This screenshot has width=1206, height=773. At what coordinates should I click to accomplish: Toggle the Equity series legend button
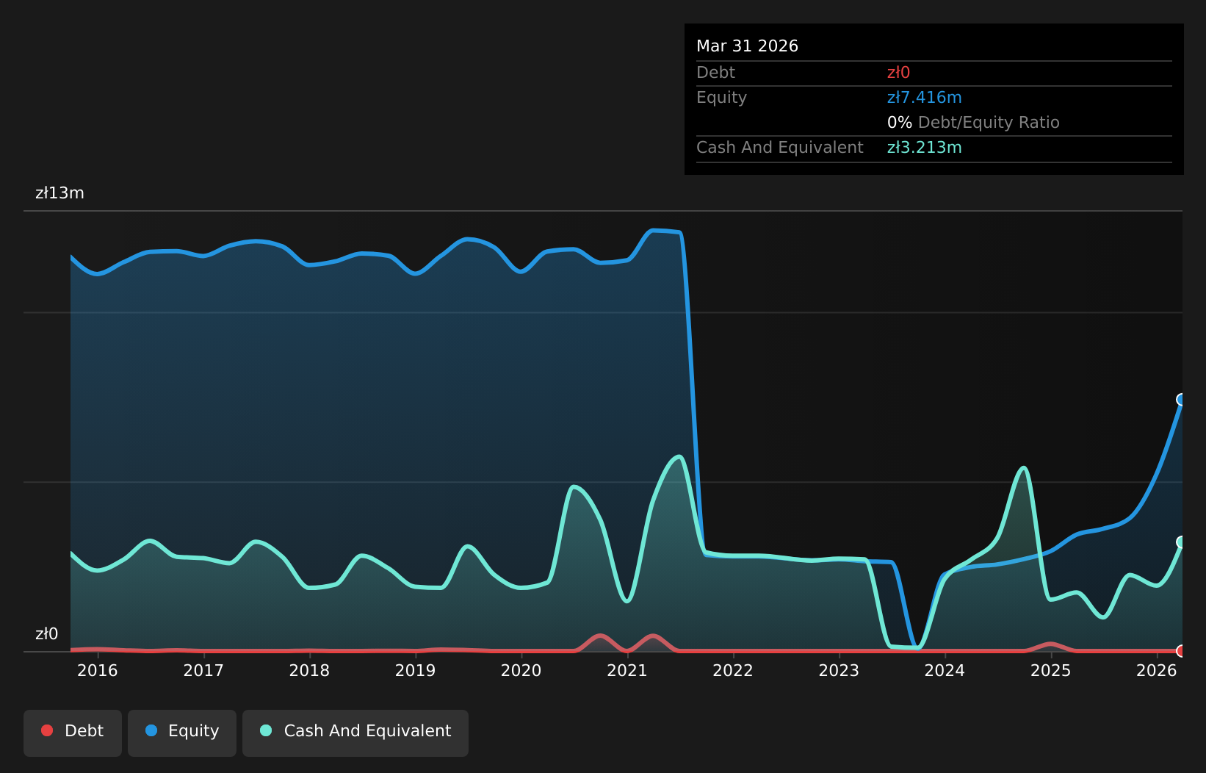click(x=182, y=733)
